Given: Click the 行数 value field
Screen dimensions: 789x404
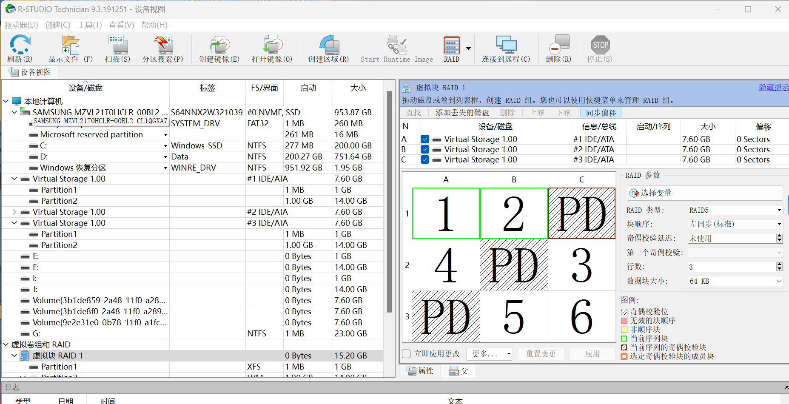Looking at the screenshot, I should pyautogui.click(x=732, y=267).
